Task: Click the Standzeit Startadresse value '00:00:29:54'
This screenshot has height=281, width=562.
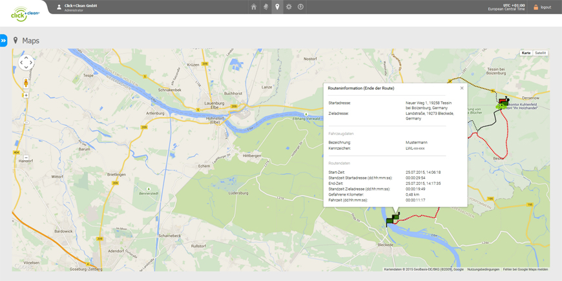Action: point(416,178)
